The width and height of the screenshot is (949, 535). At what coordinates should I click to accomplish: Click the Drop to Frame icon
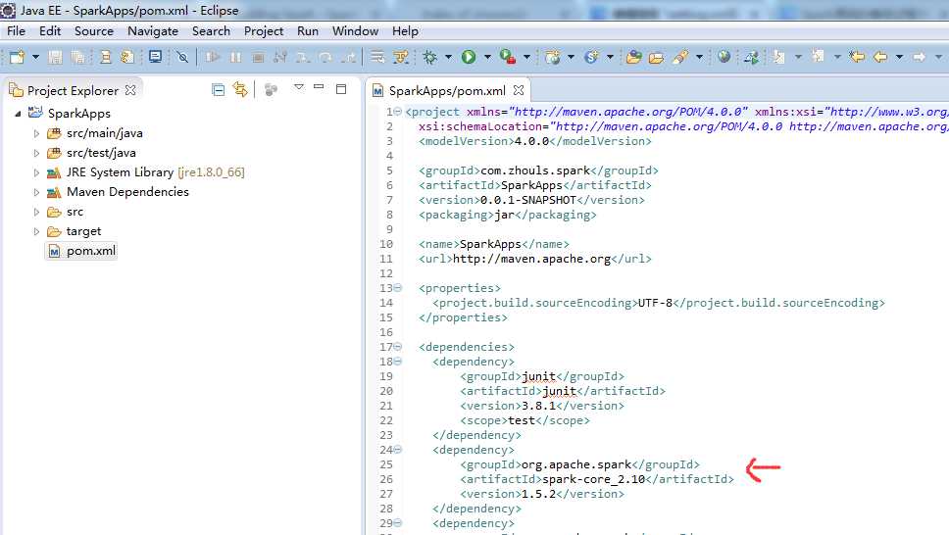click(377, 57)
